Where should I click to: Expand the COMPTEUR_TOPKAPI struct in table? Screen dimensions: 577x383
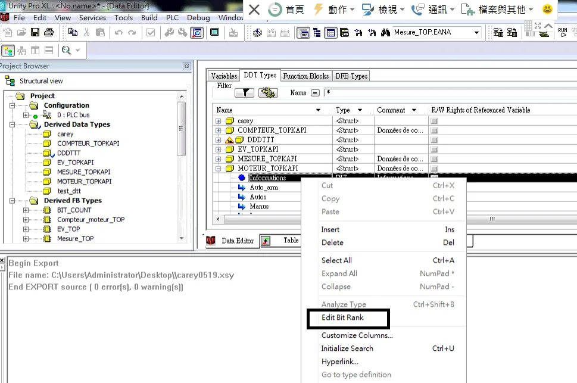[x=218, y=130]
